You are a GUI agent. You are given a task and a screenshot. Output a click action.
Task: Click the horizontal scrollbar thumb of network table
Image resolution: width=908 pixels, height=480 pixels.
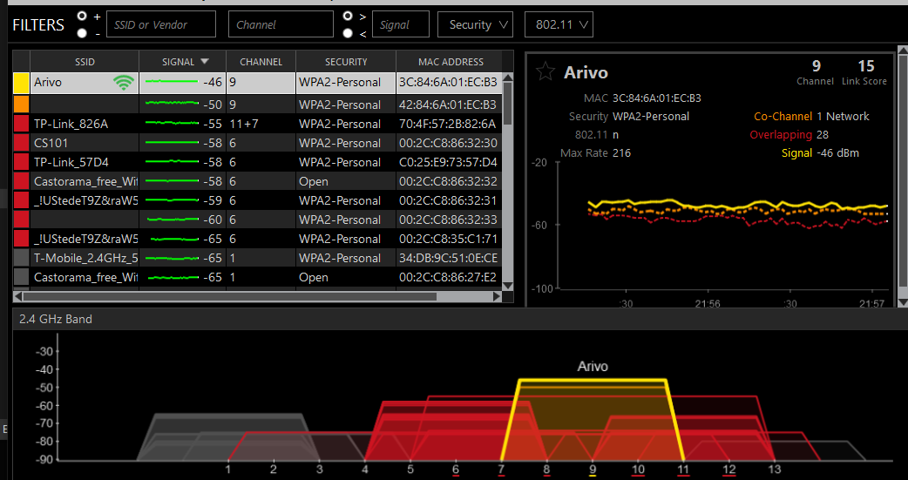click(230, 296)
